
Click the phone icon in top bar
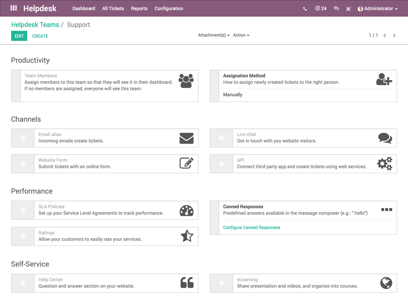(305, 9)
